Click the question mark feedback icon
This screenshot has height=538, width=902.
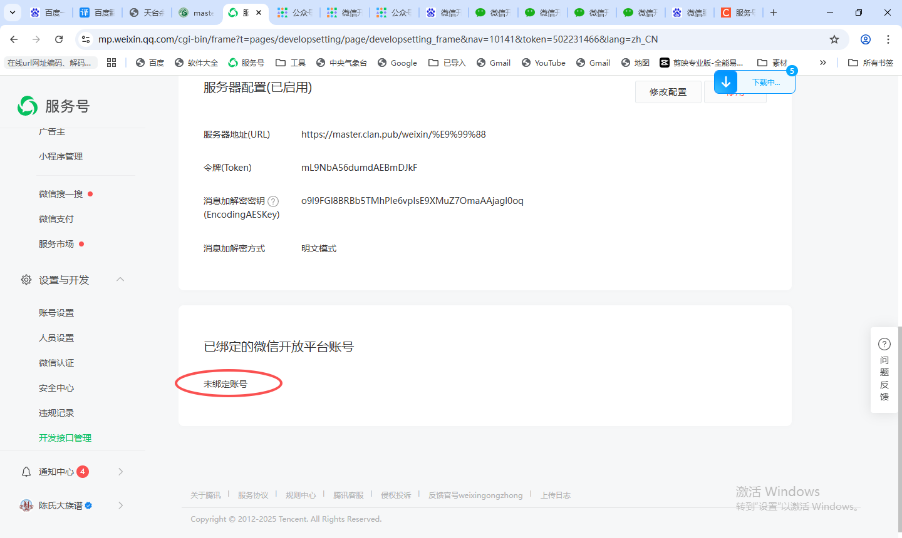coord(884,344)
